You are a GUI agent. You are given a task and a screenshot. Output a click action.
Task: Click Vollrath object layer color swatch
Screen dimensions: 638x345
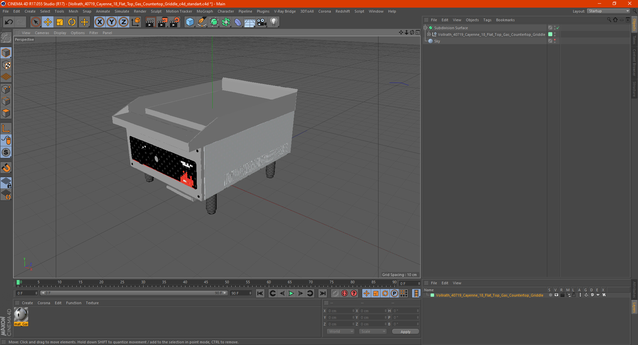pyautogui.click(x=550, y=34)
